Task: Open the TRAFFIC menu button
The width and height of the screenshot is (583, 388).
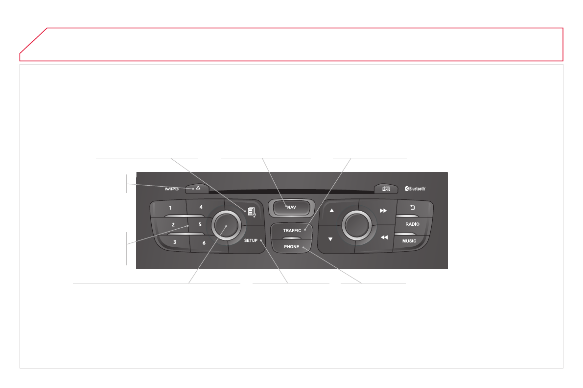Action: pos(292,231)
